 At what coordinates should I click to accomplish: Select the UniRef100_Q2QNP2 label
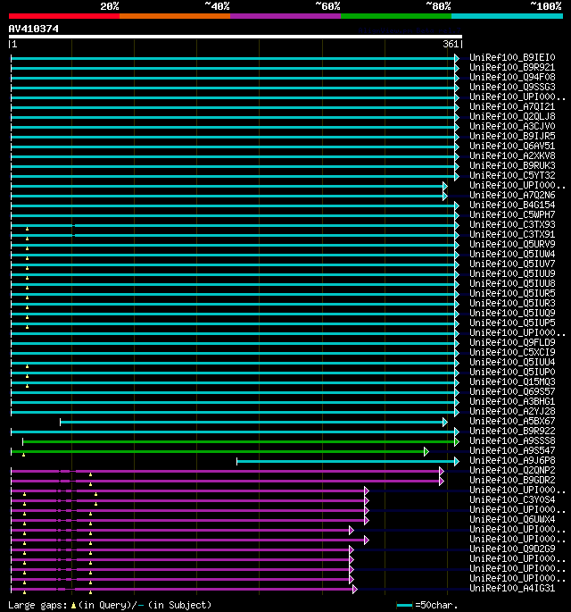512,470
